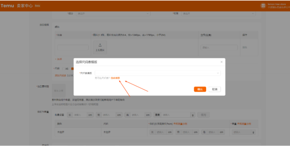Click the Temu logo in the header
Image resolution: width=290 pixels, height=146 pixels.
[x=7, y=6]
